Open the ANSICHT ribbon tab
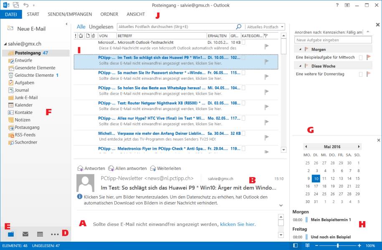This screenshot has height=250, width=382. pyautogui.click(x=136, y=14)
